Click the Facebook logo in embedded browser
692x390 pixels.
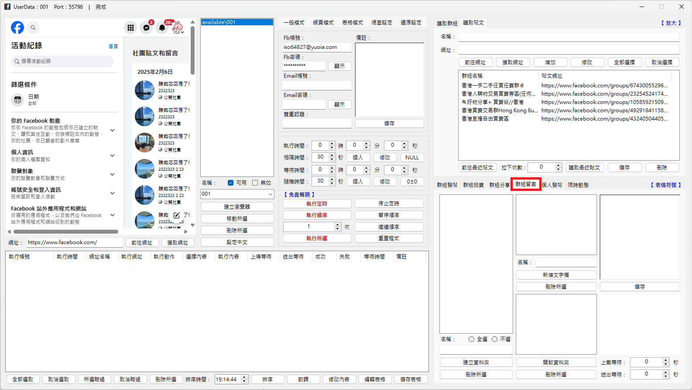(x=17, y=28)
